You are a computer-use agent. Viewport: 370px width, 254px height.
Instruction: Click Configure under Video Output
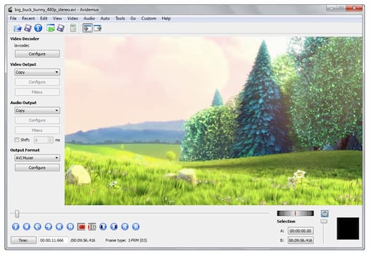coord(37,82)
